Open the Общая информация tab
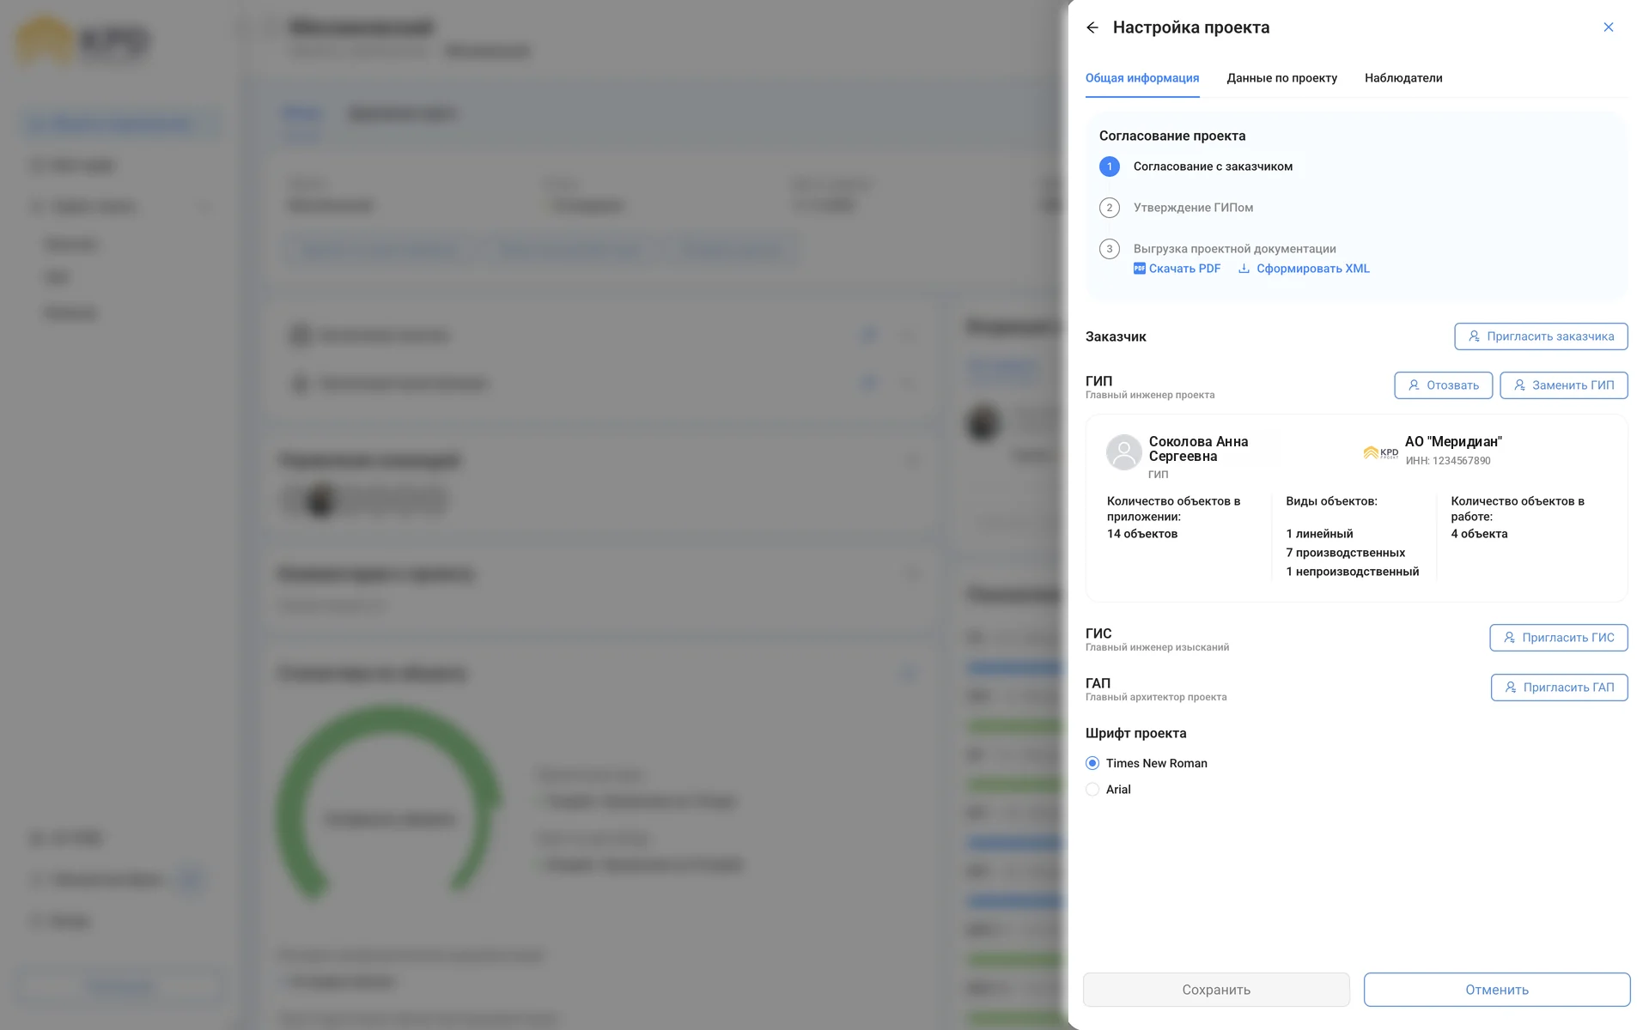Screen dimensions: 1649x1030 point(1142,78)
